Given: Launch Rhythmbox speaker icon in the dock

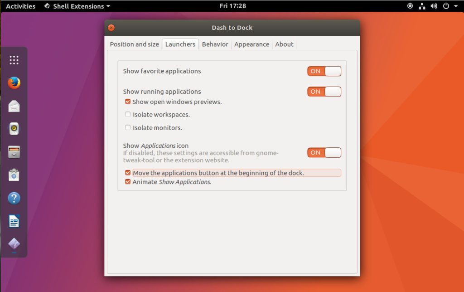Looking at the screenshot, I should pyautogui.click(x=14, y=129).
